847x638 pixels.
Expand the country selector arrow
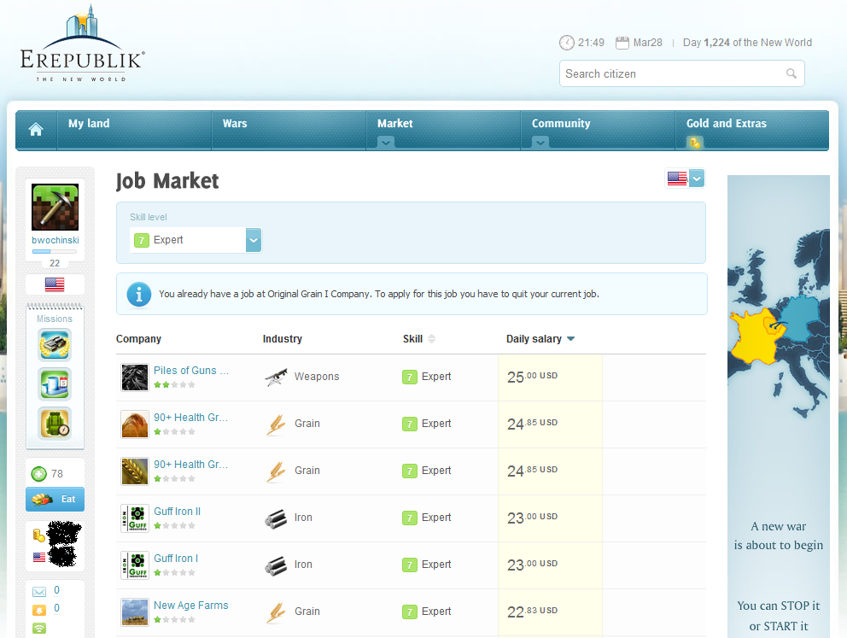point(697,178)
